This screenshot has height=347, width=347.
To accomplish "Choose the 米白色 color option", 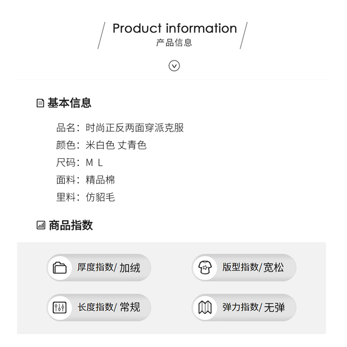I will click(100, 145).
